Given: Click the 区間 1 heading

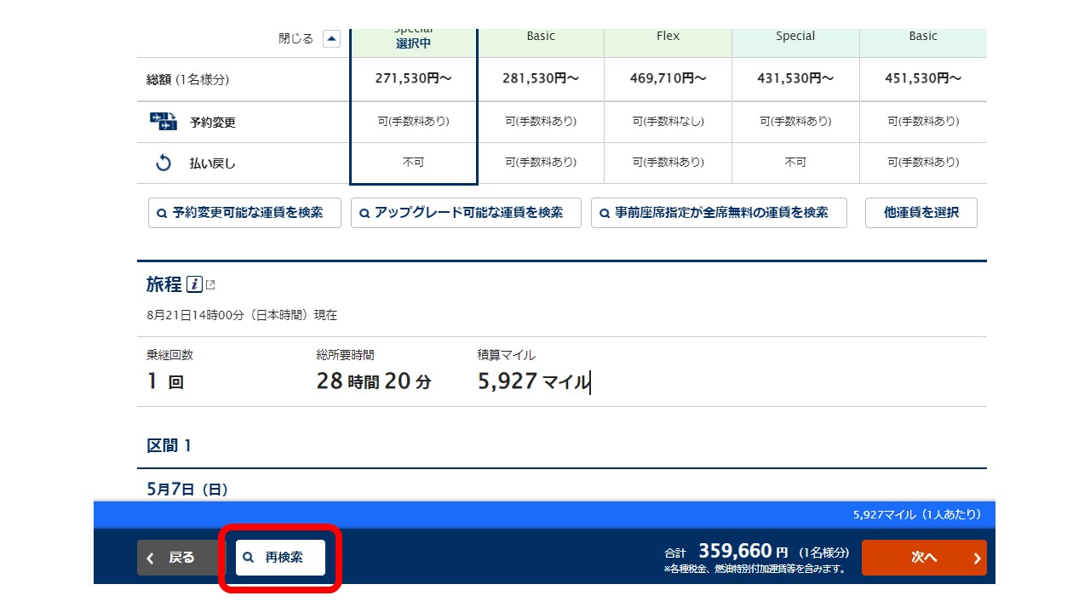Looking at the screenshot, I should 169,445.
